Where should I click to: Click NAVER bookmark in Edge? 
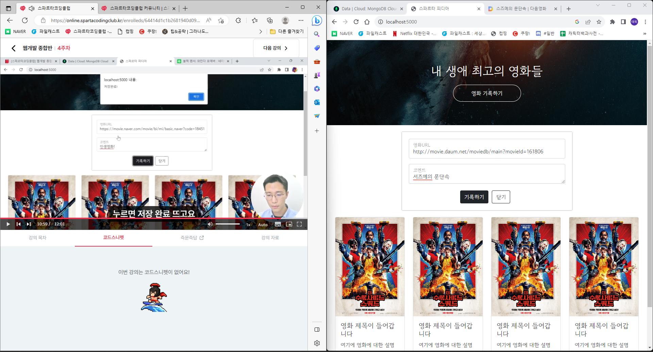coord(16,31)
